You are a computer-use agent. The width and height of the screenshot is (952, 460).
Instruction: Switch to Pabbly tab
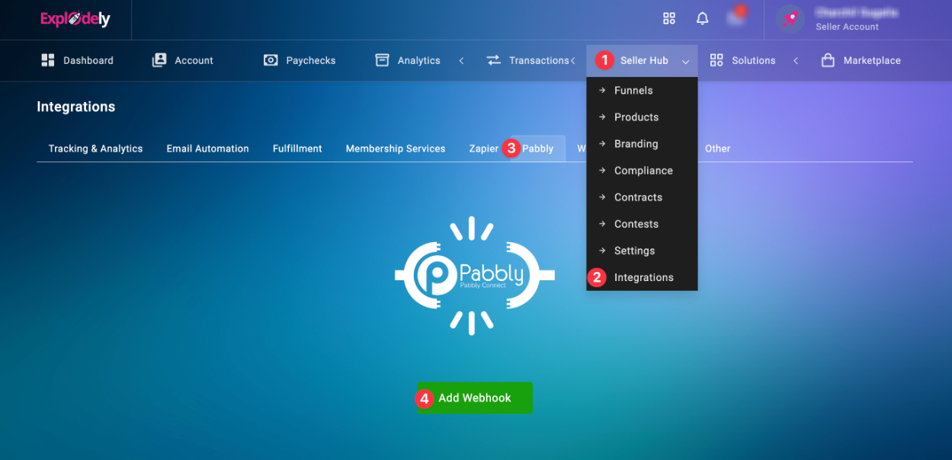point(538,149)
